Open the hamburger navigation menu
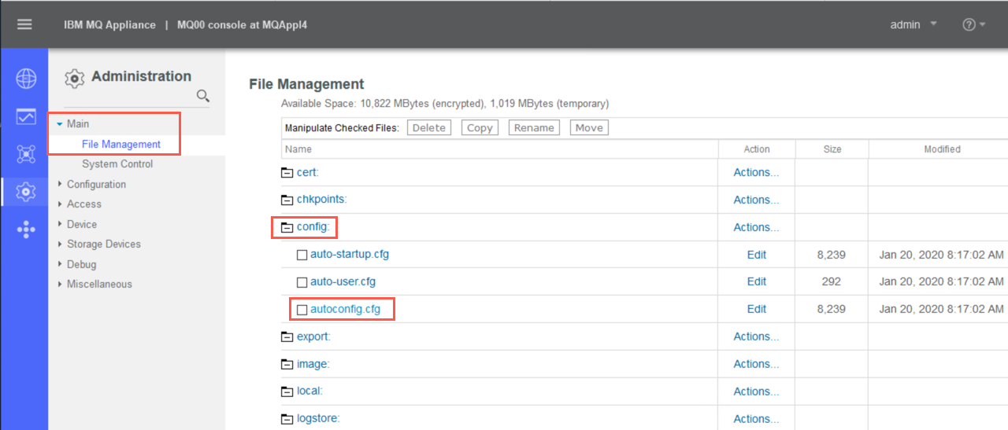 pos(24,24)
